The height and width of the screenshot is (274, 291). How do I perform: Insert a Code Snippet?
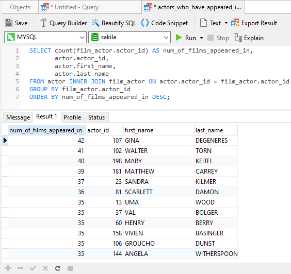pyautogui.click(x=165, y=23)
